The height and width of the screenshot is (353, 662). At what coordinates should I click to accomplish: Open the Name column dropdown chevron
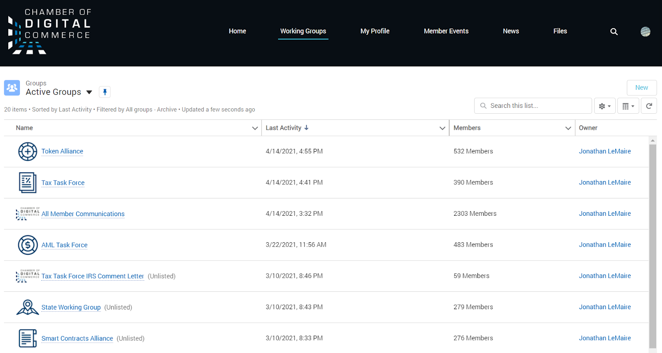(255, 128)
